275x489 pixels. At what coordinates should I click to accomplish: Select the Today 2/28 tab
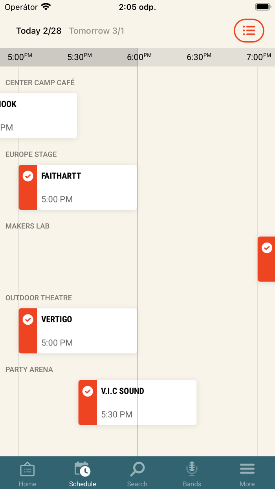point(39,31)
